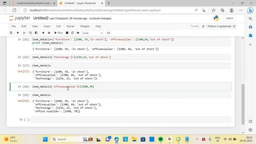Click the In [19] item_details cell
The image size is (256, 144).
tap(131, 95)
